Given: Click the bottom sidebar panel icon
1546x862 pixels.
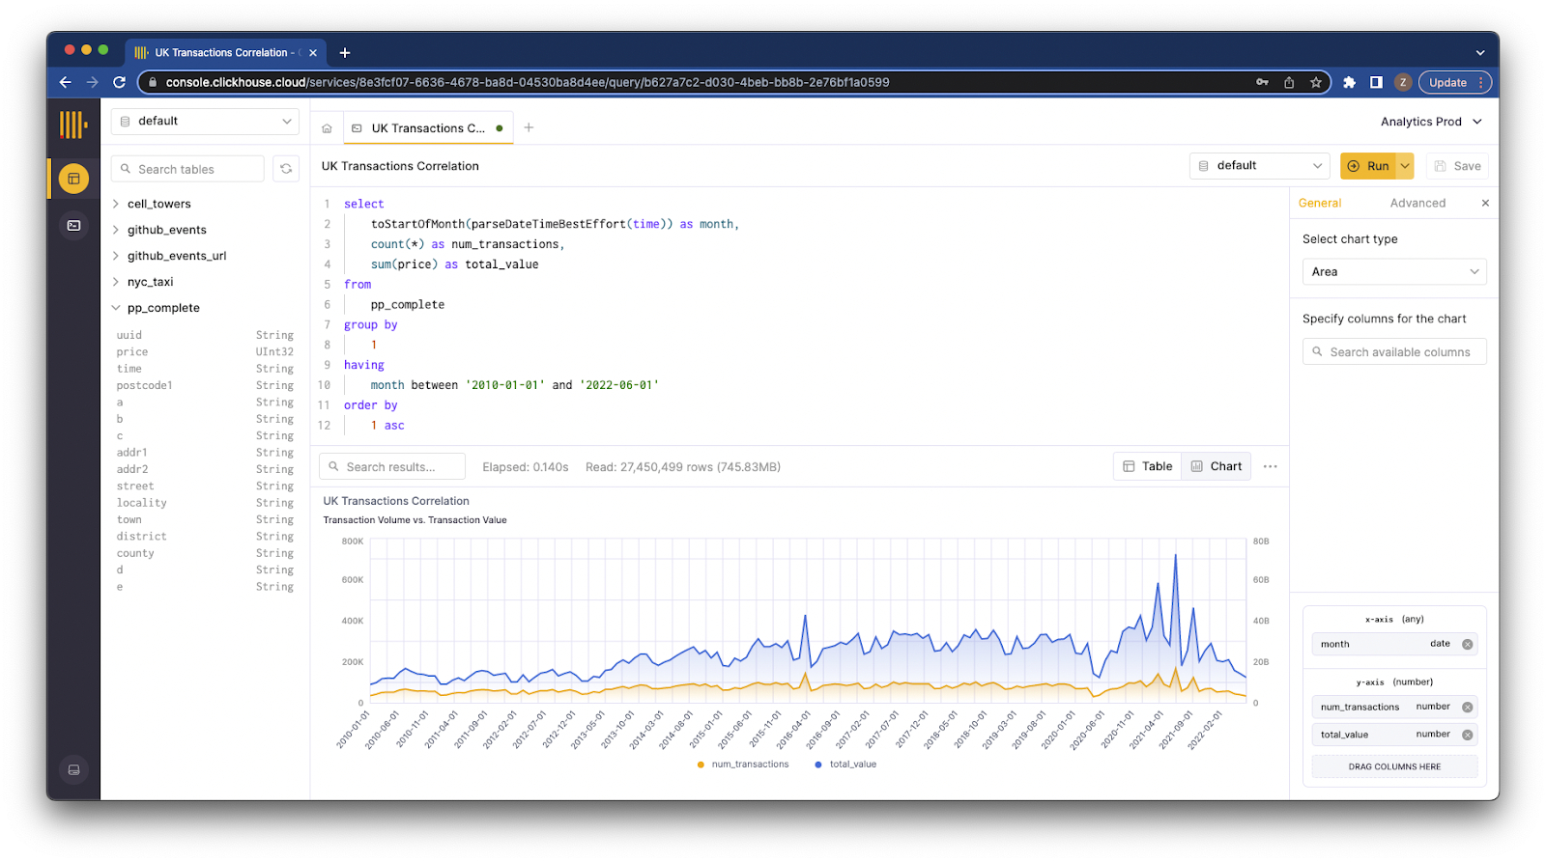Looking at the screenshot, I should tap(73, 770).
